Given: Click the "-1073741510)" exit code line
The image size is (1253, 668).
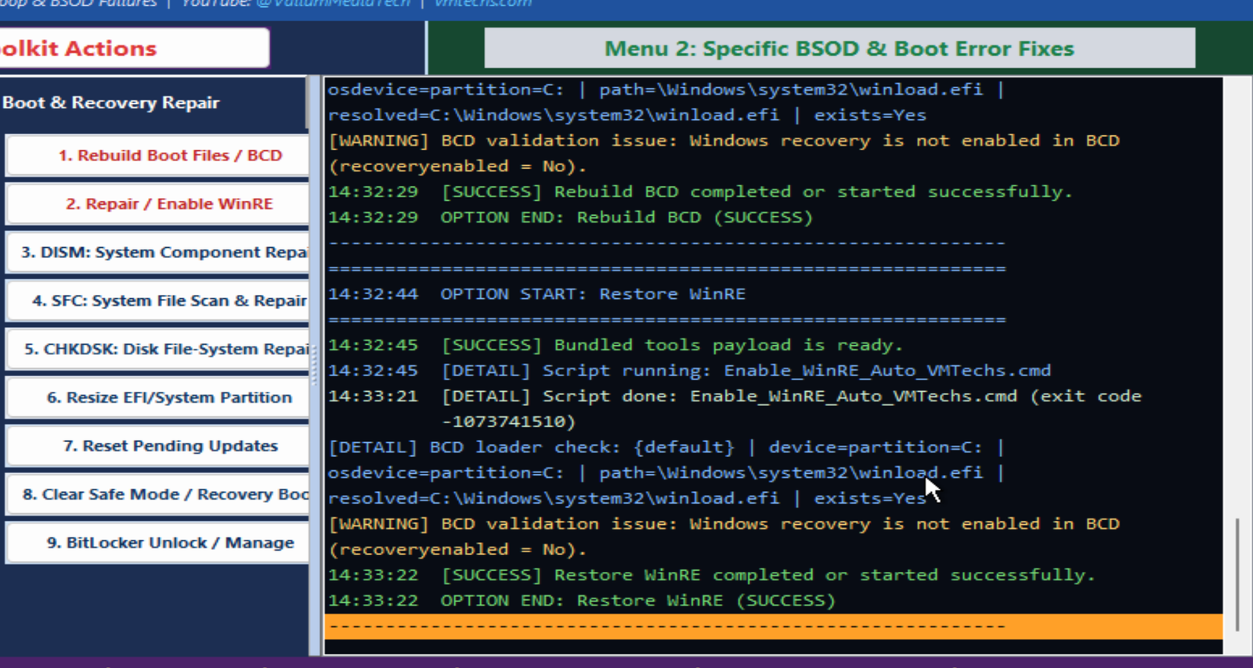Looking at the screenshot, I should [x=508, y=422].
